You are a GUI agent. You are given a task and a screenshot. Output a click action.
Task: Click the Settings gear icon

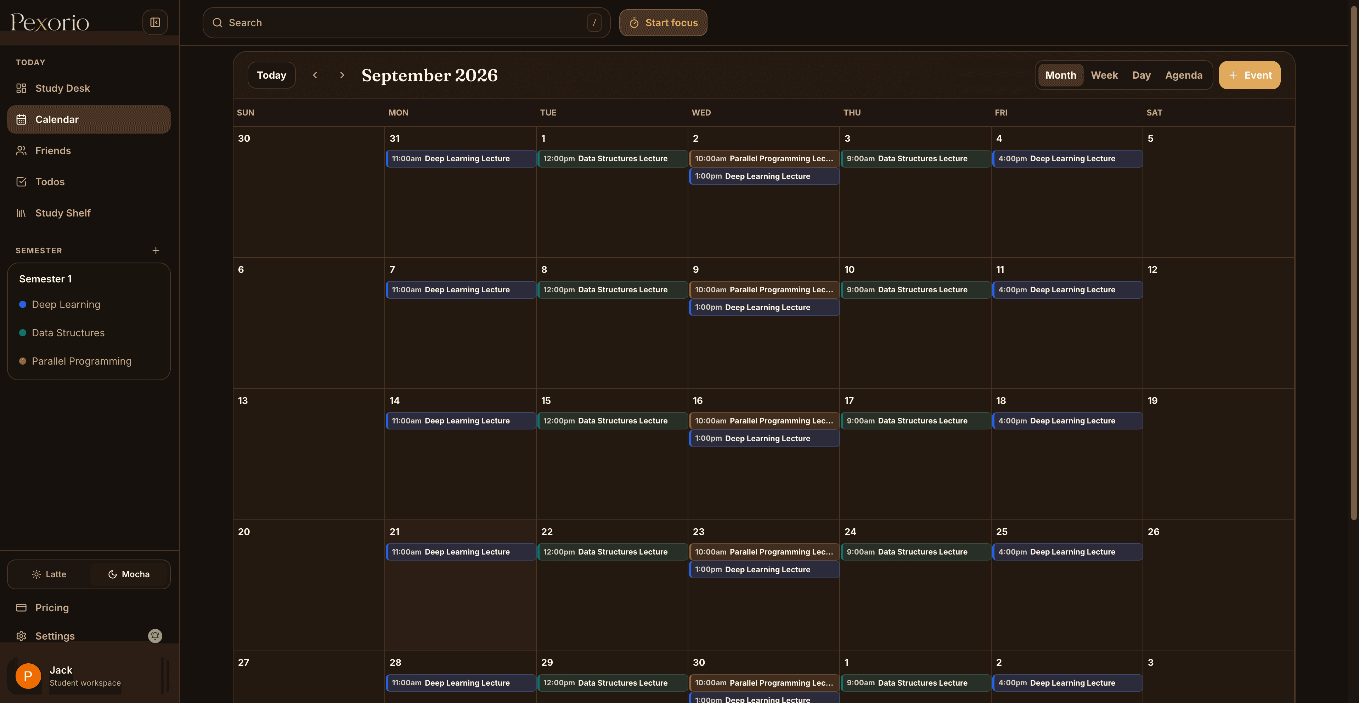coord(21,636)
